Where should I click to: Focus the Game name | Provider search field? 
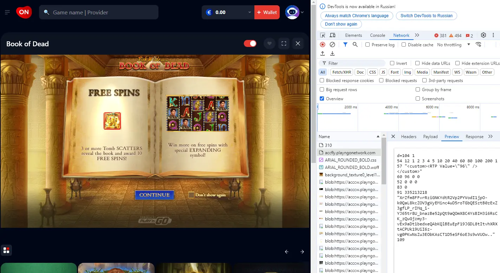coord(99,12)
